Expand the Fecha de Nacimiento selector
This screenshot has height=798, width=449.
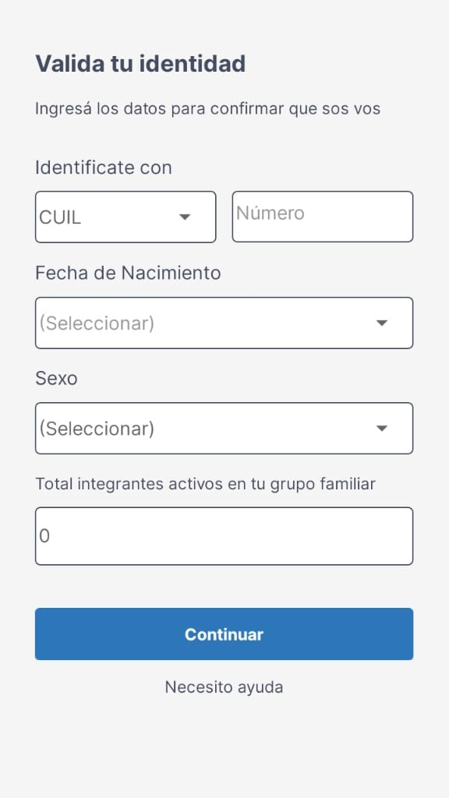pyautogui.click(x=224, y=323)
